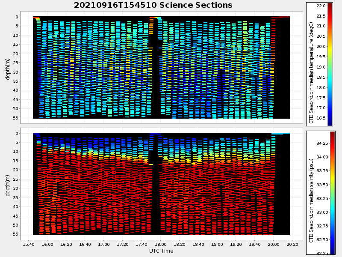Click the 45 depth tick of temperature plot
This screenshot has height=257, width=342.
point(16,99)
